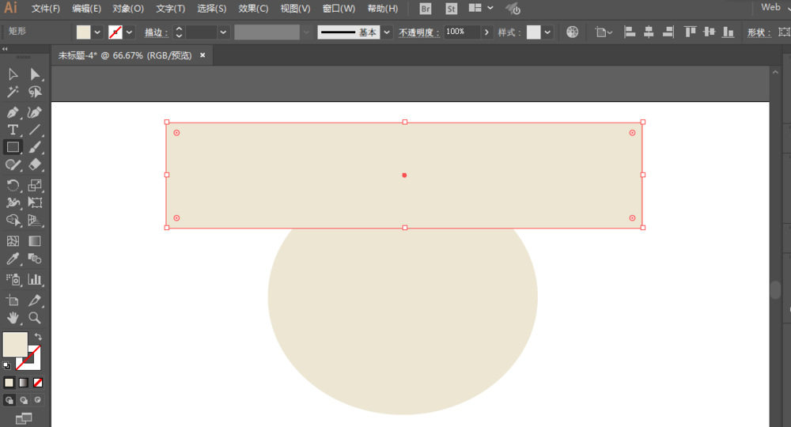Set None fill mode button
791x427 pixels.
click(38, 383)
